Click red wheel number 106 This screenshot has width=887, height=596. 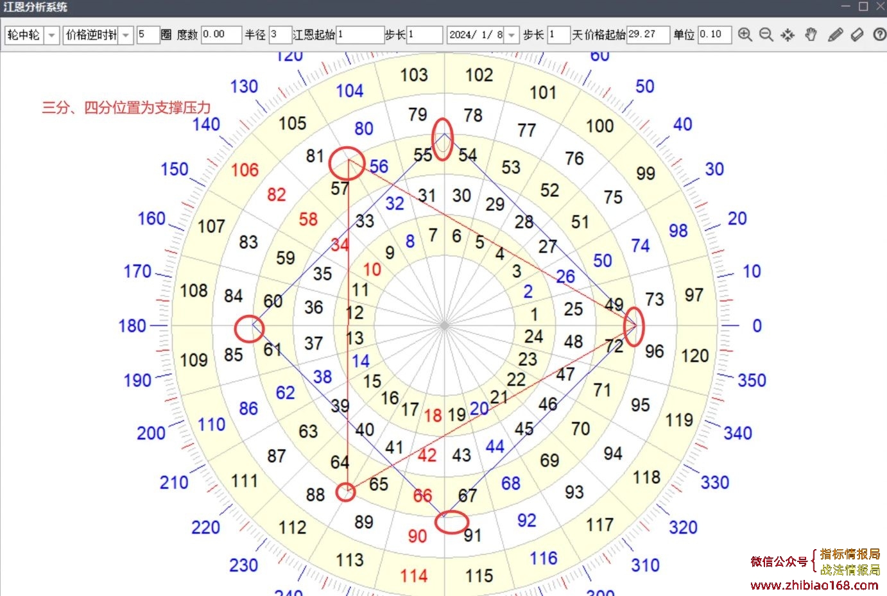[245, 170]
